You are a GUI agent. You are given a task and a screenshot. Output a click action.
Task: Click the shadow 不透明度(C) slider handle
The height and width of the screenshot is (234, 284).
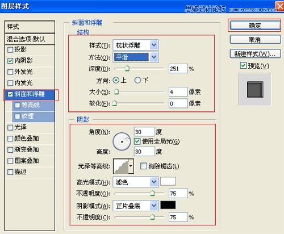[152, 217]
